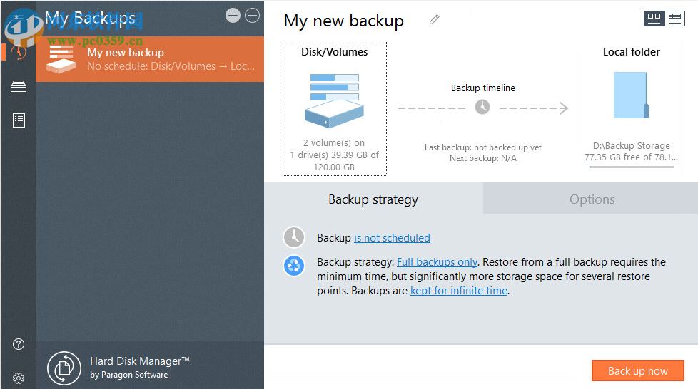Click 'Next backup: N/A' text

[x=483, y=158]
